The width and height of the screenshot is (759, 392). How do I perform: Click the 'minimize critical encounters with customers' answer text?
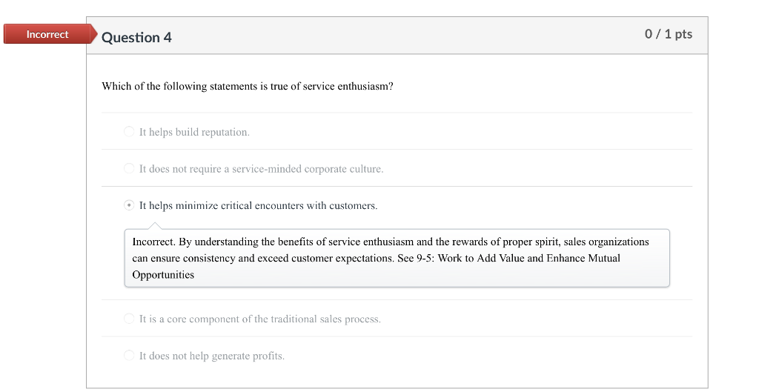tap(258, 205)
